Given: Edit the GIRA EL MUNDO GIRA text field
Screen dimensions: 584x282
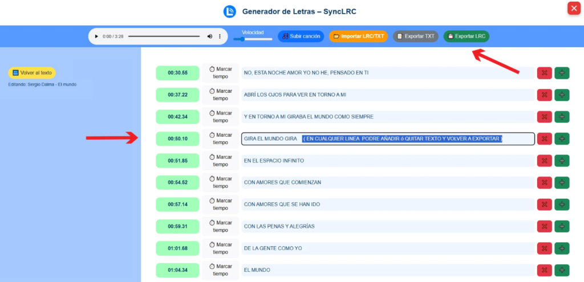Looking at the screenshot, I should point(388,138).
